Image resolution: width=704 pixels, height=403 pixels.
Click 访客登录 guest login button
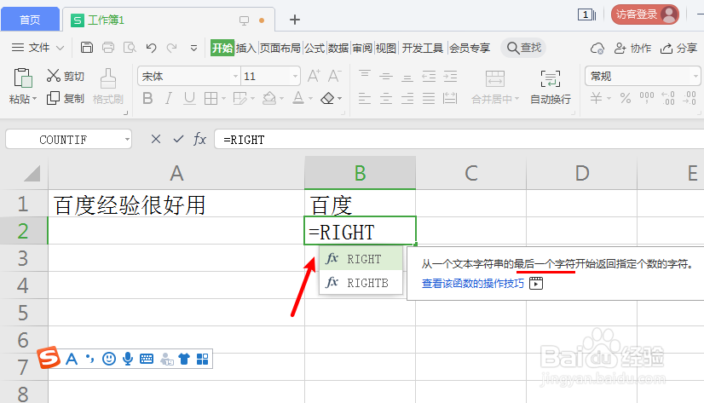[644, 14]
